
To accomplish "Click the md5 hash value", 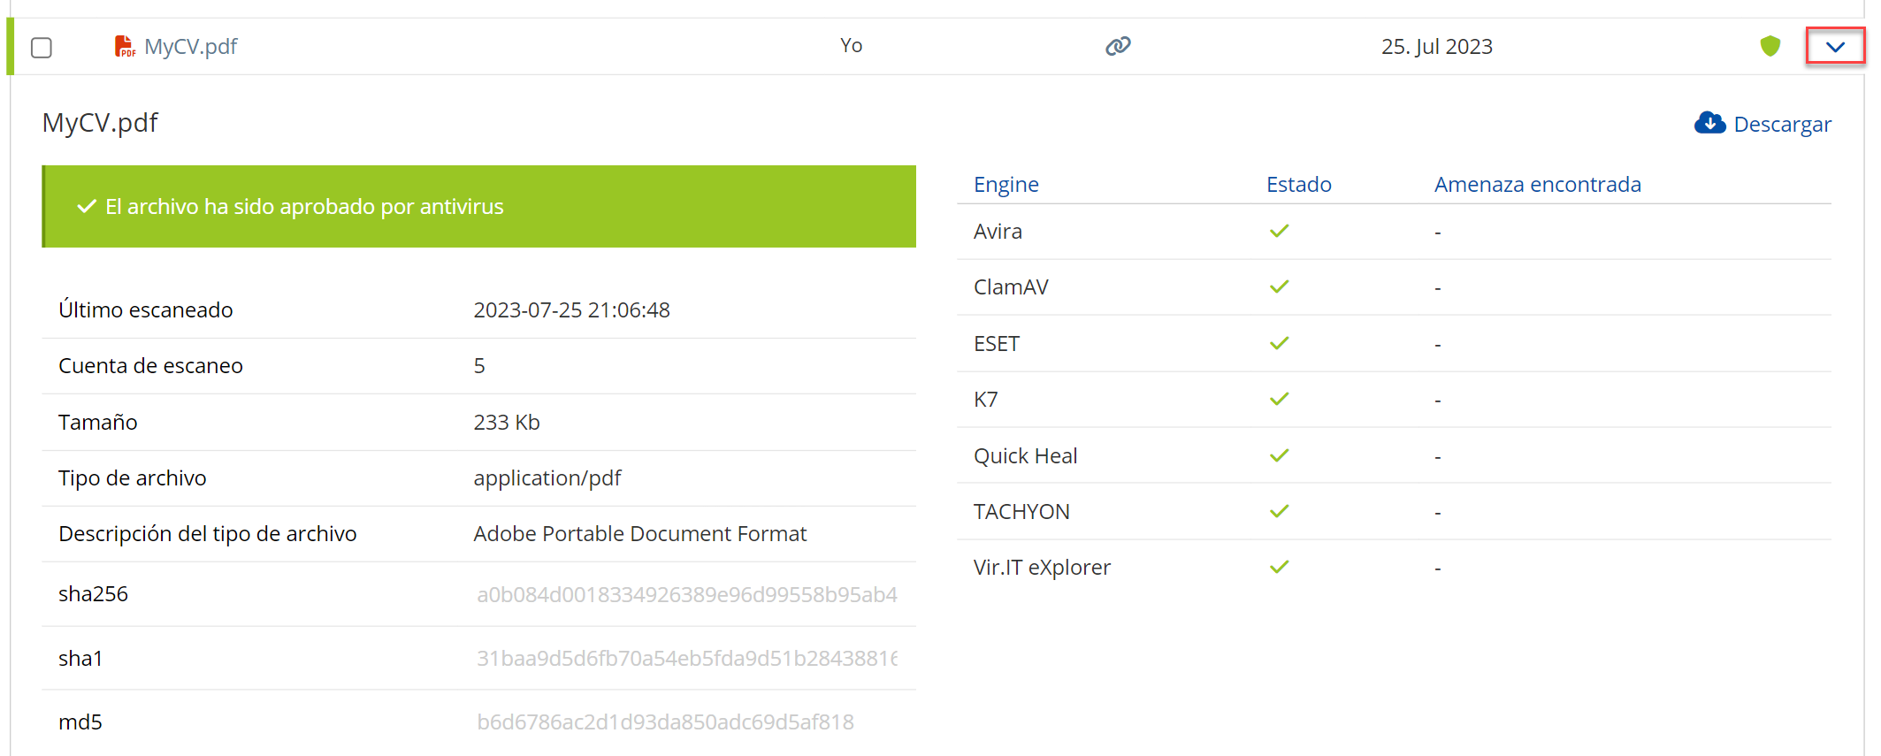I will point(665,722).
